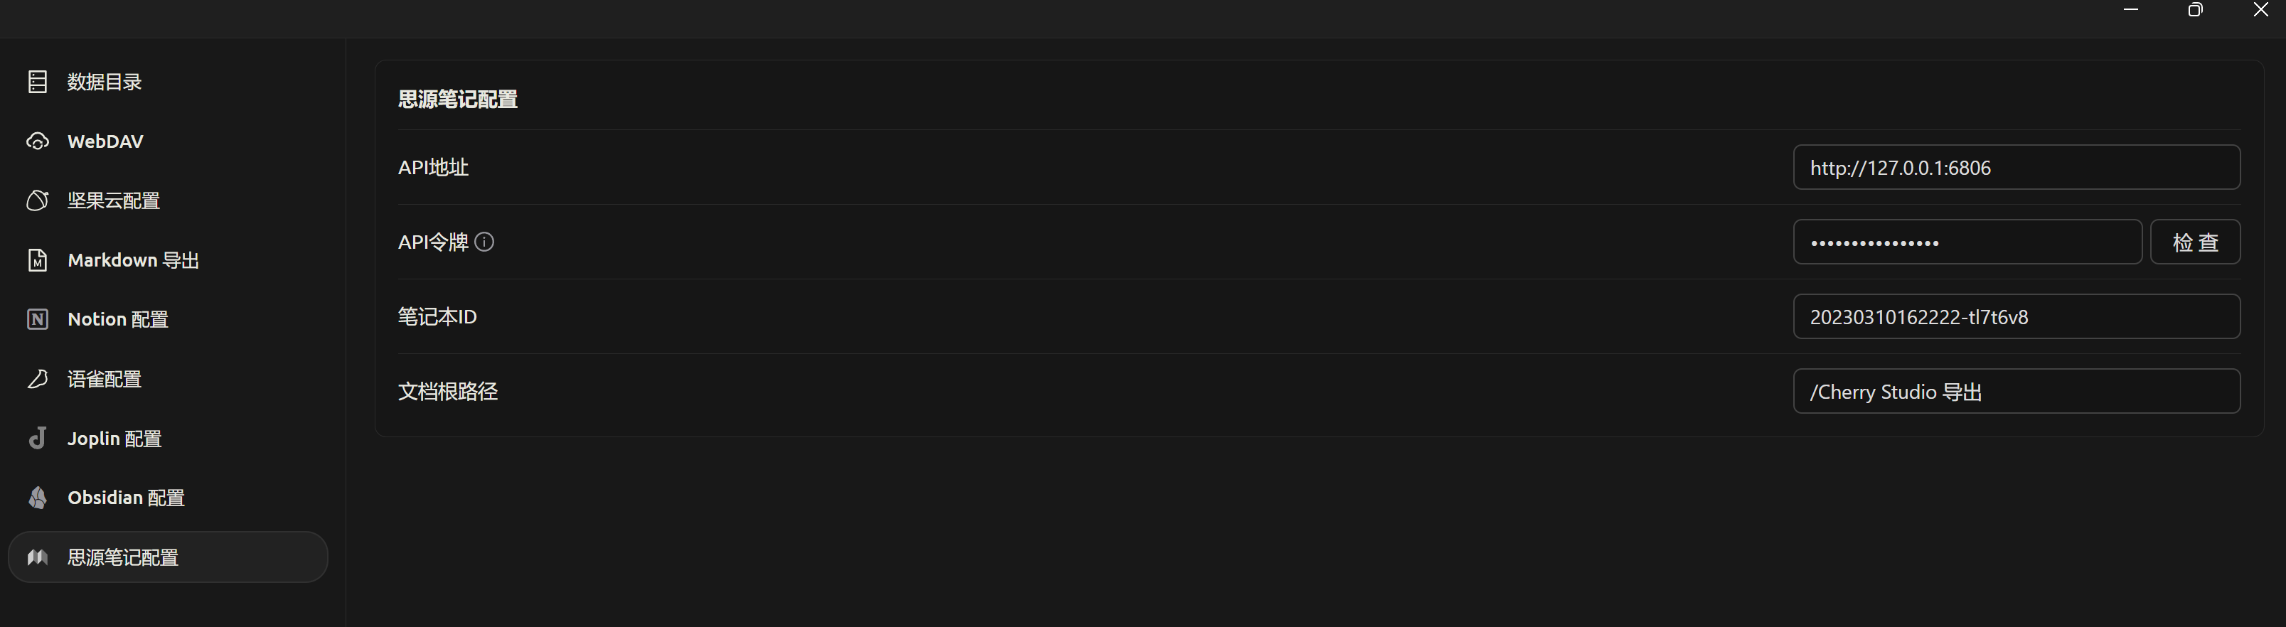Click the data directory icon in sidebar

[x=37, y=82]
